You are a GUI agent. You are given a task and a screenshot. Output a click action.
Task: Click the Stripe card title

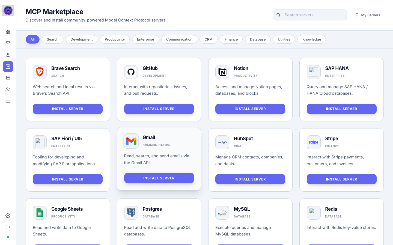(332, 139)
